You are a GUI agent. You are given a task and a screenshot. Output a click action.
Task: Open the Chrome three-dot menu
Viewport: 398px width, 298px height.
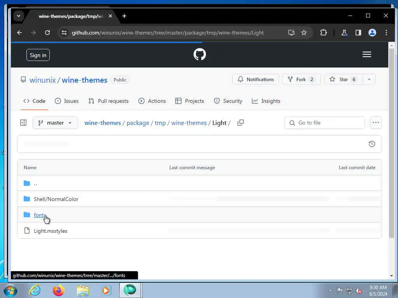tap(386, 33)
